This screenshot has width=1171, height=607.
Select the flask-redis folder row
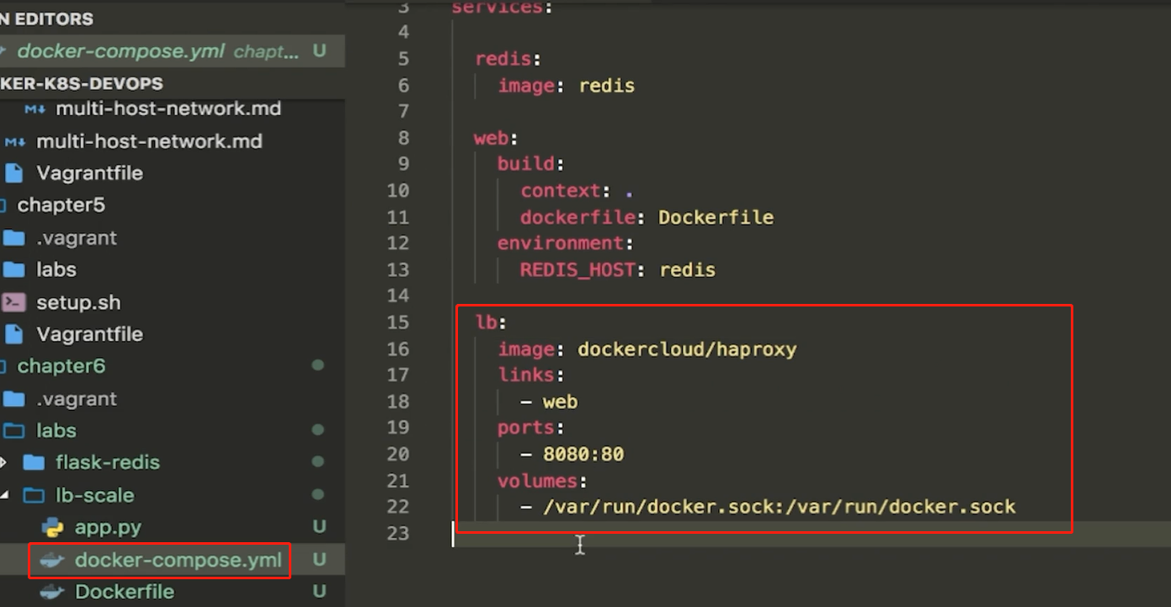point(173,462)
